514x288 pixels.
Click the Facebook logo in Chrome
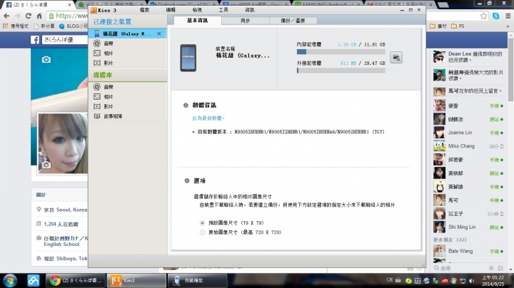pos(35,40)
